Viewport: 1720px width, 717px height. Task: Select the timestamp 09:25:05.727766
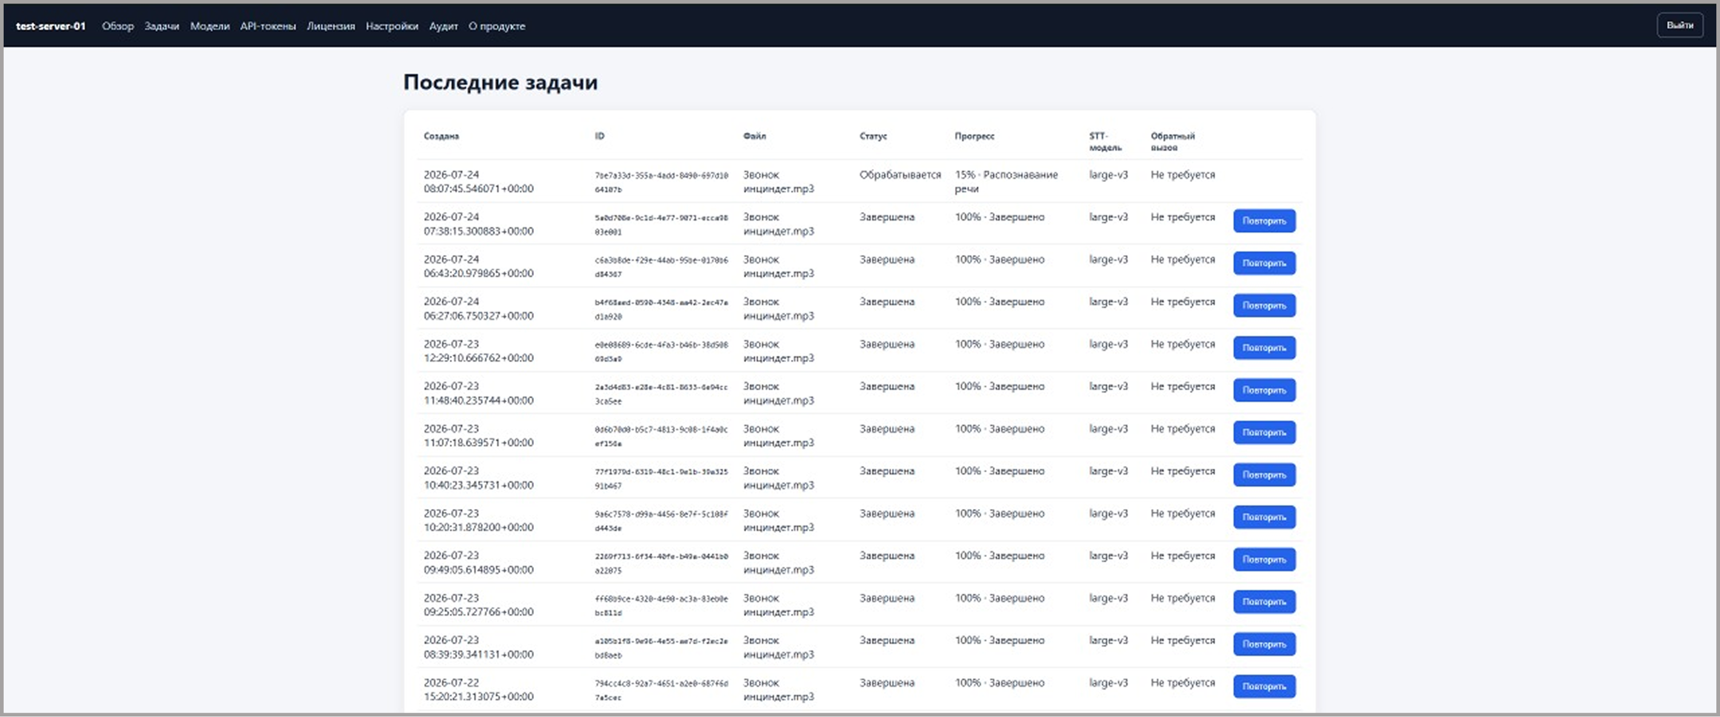[x=479, y=612]
